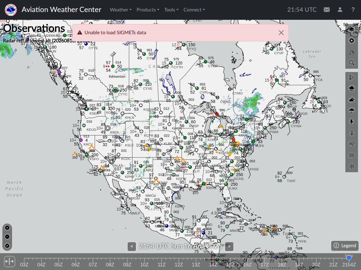Screen dimensions: 361x270
Task: Open the map settings gear
Action: (351, 40)
